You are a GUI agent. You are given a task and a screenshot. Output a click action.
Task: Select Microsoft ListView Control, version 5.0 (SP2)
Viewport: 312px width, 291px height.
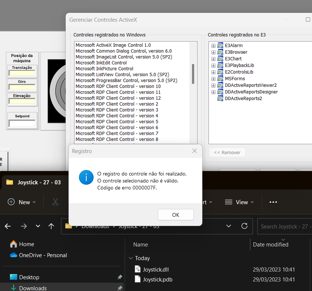pos(122,75)
